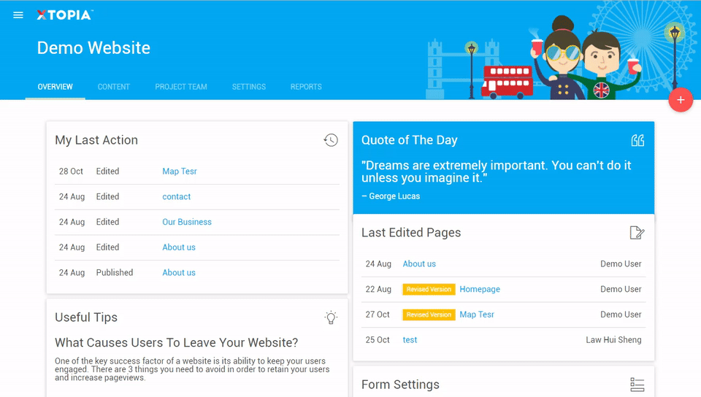Open the hamburger navigation menu
The width and height of the screenshot is (701, 397).
(x=18, y=15)
